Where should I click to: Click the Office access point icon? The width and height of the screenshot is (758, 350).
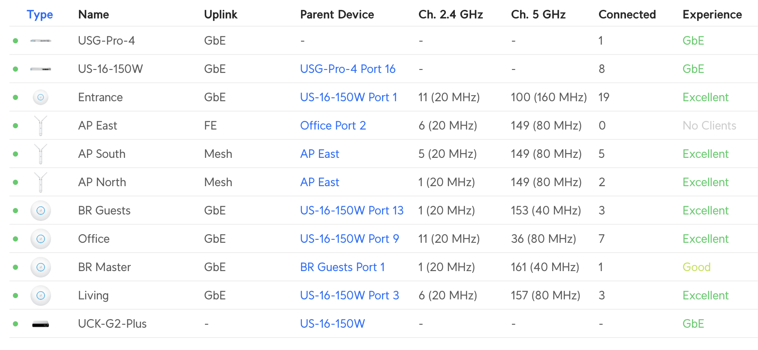[x=40, y=238]
